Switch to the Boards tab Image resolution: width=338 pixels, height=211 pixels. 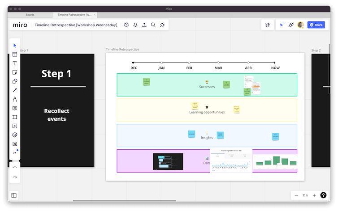(x=30, y=14)
